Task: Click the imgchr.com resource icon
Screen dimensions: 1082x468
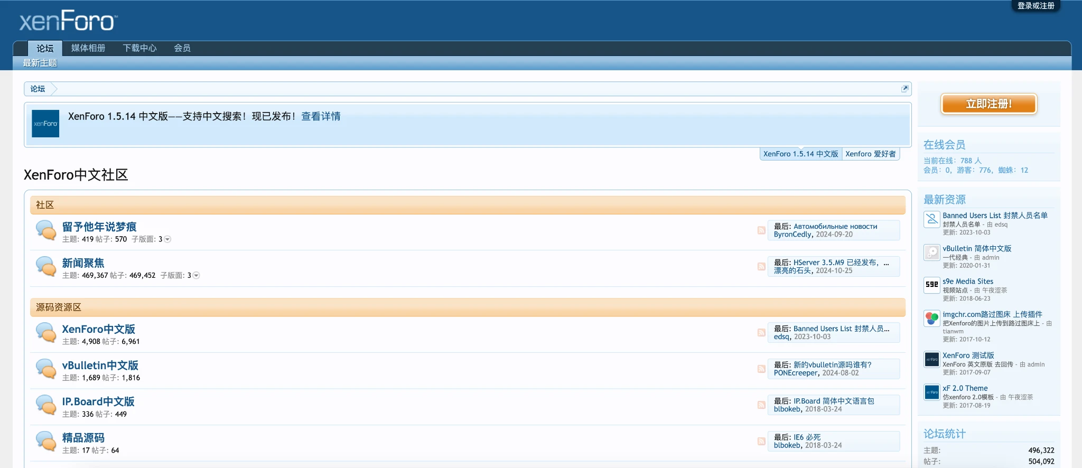Action: (931, 318)
